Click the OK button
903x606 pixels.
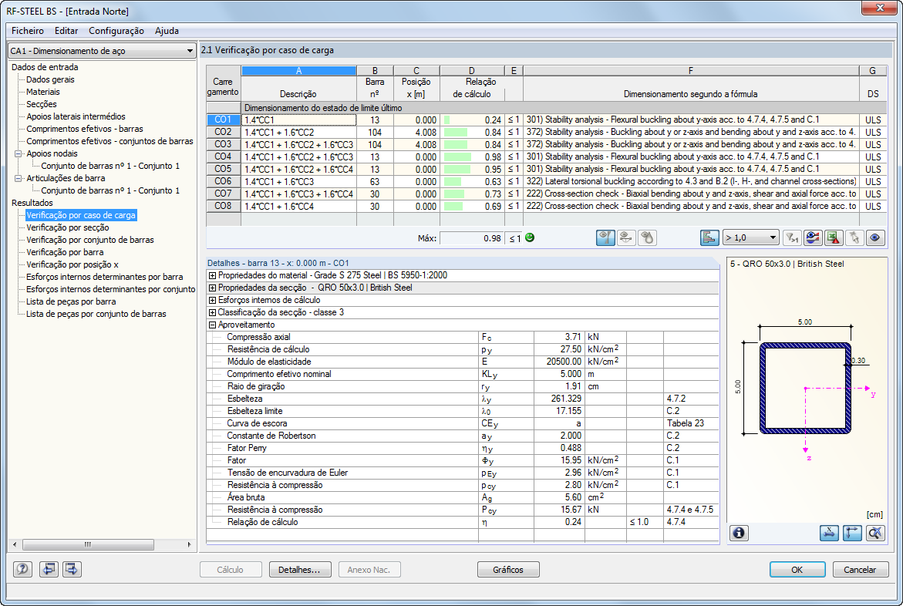click(x=797, y=570)
